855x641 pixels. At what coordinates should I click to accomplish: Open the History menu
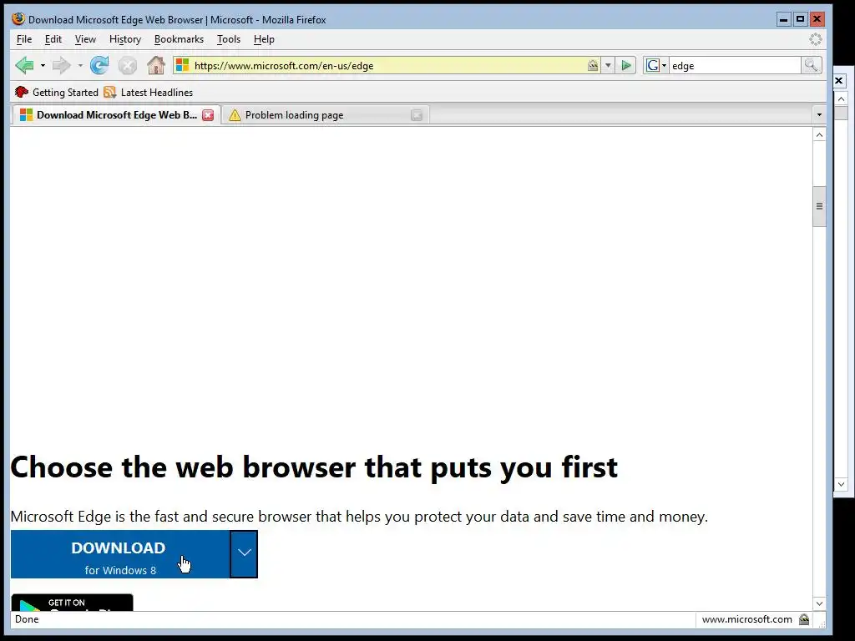pyautogui.click(x=125, y=39)
